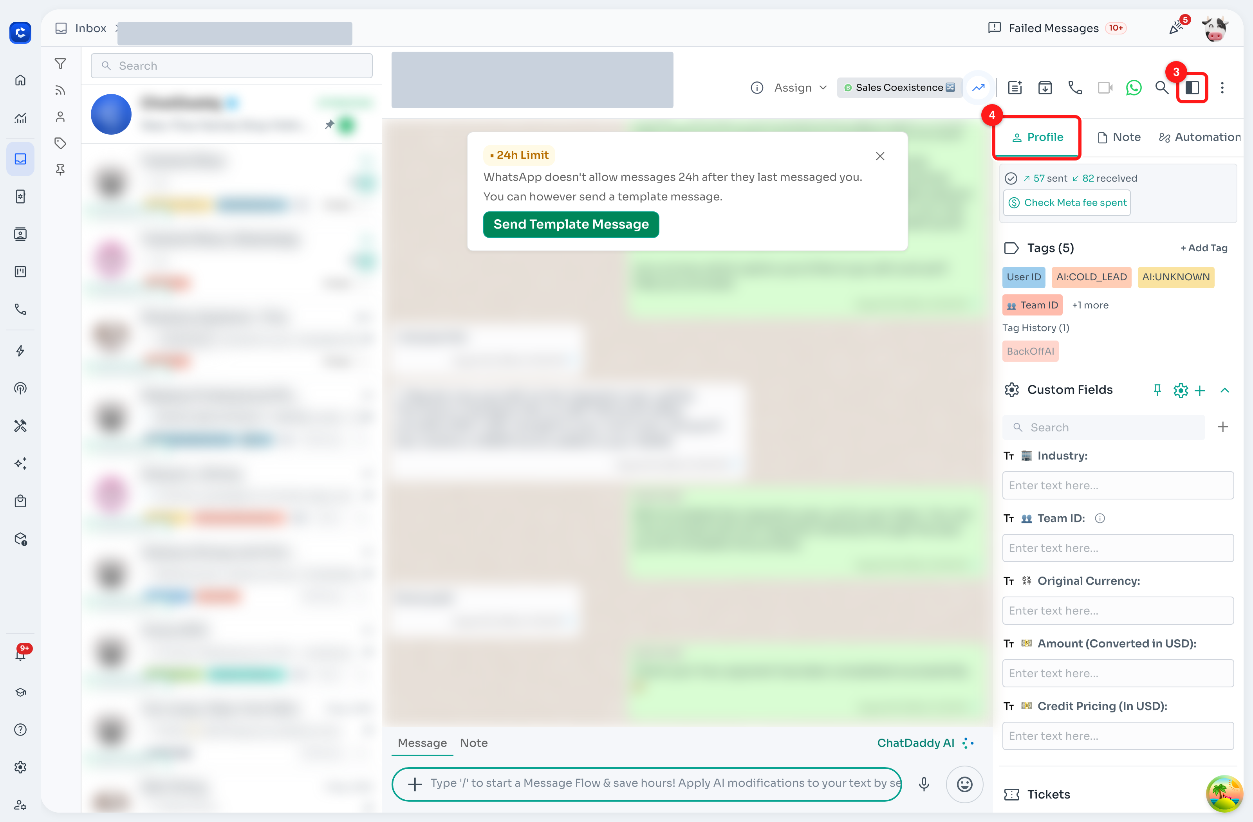Open the shop bag icon in sidebar
This screenshot has height=822, width=1253.
20,501
